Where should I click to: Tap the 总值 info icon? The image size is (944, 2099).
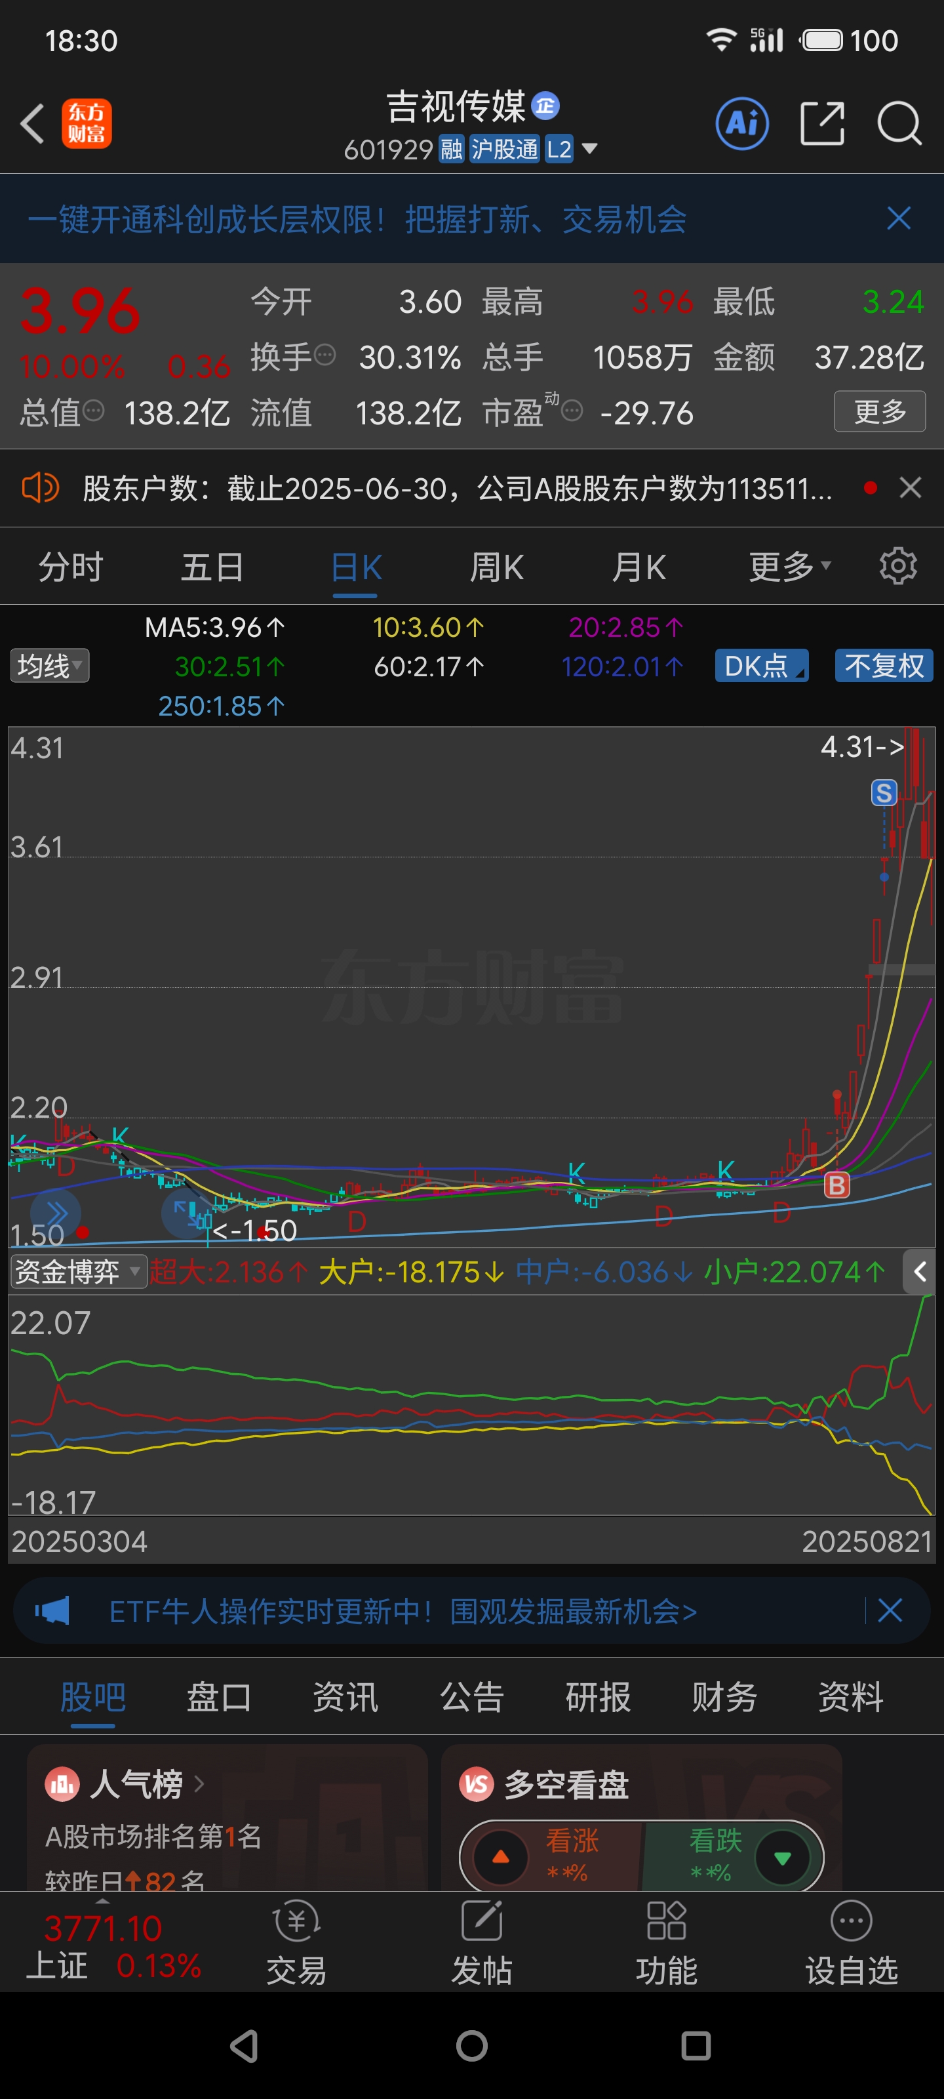(94, 411)
